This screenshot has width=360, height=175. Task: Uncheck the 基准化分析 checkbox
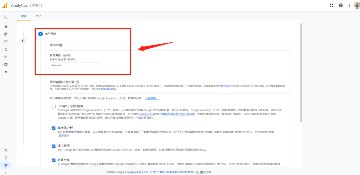[54, 128]
